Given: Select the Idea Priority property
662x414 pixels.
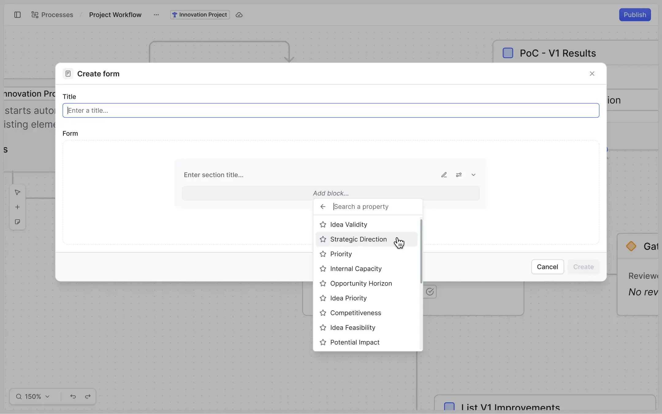Looking at the screenshot, I should click(x=367, y=298).
